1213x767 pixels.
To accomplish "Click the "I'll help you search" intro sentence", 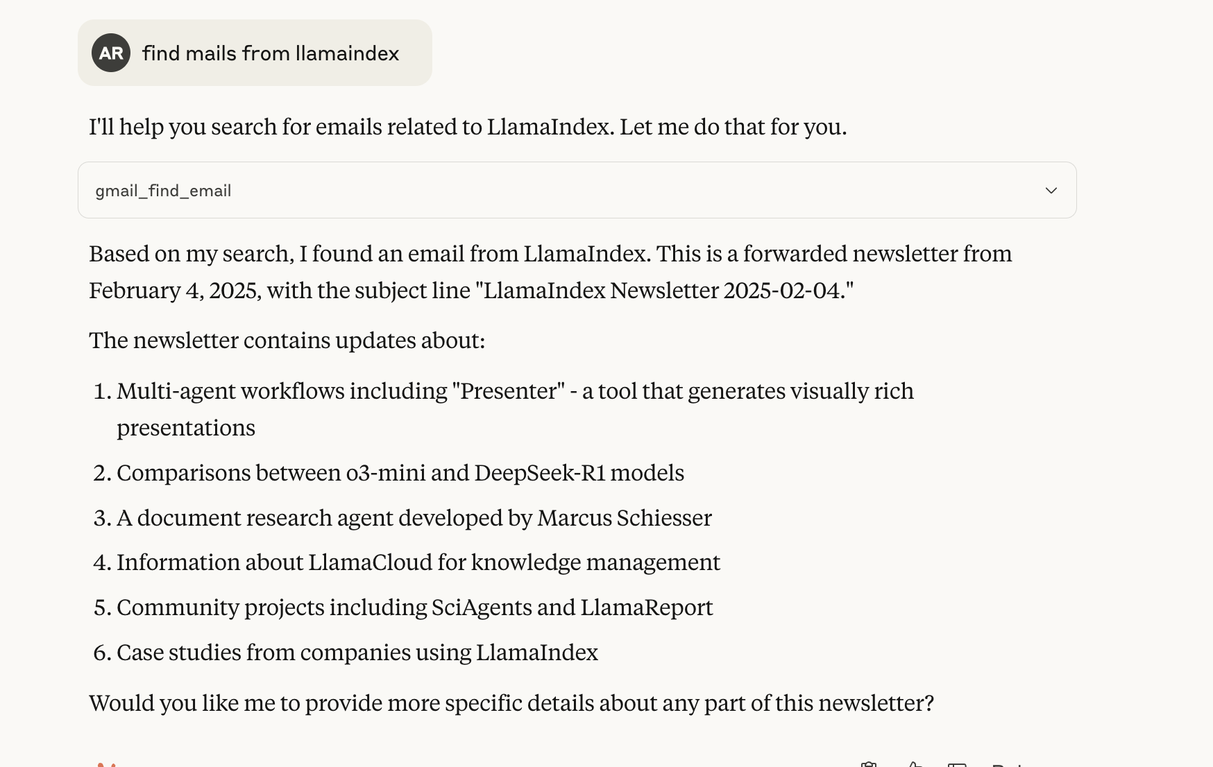I will click(x=468, y=127).
